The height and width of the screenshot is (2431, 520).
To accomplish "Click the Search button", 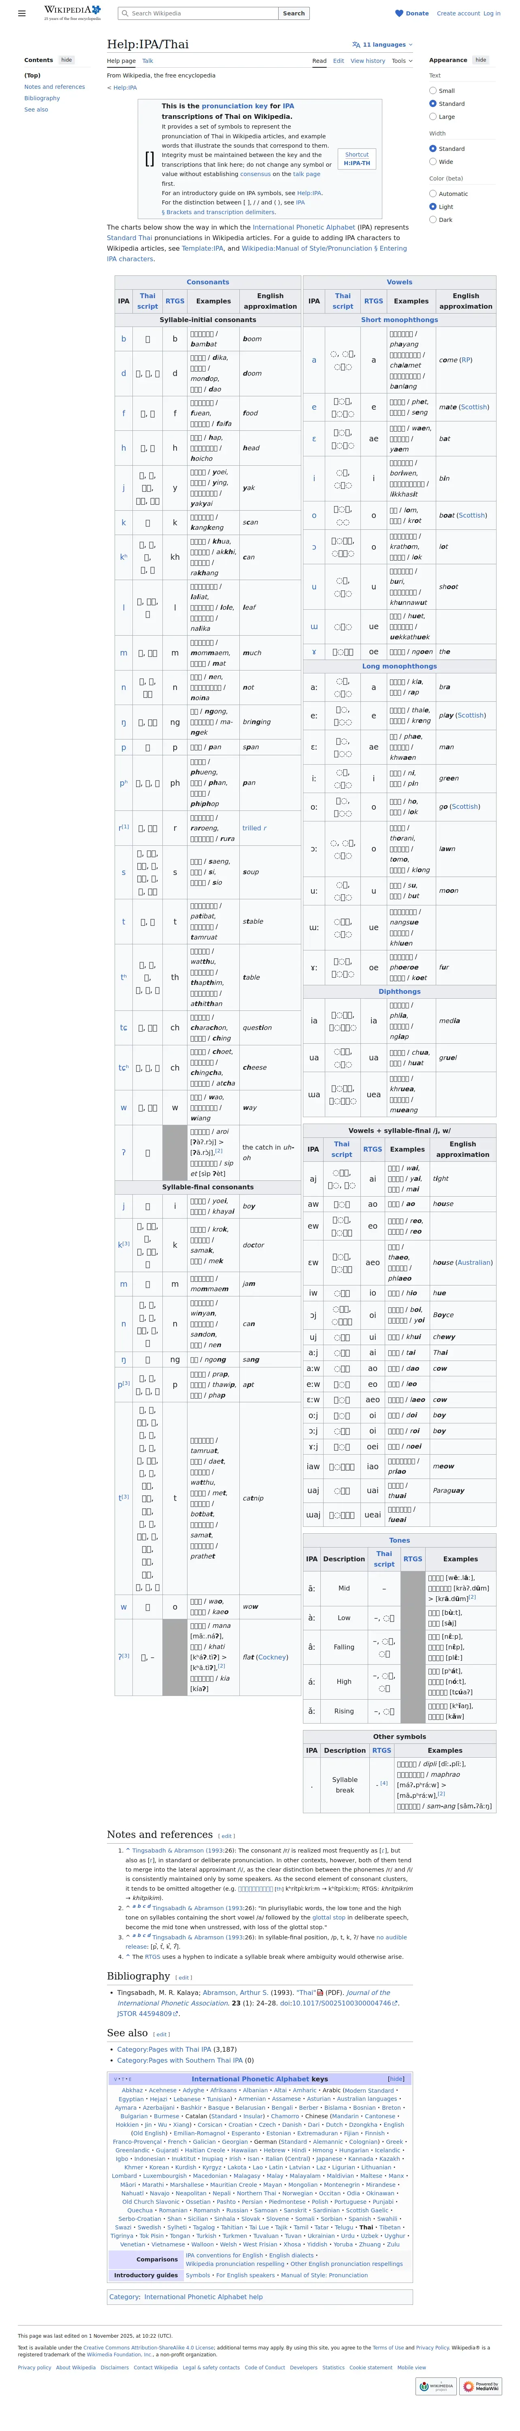I will [x=294, y=13].
